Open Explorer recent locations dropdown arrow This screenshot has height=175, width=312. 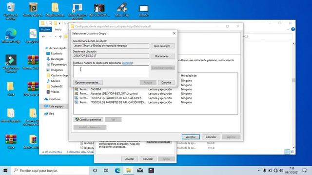(55, 37)
